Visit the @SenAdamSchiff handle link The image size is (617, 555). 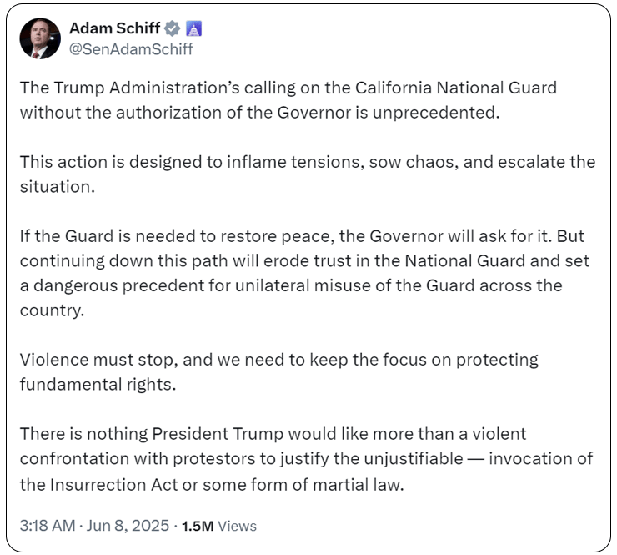pos(131,49)
